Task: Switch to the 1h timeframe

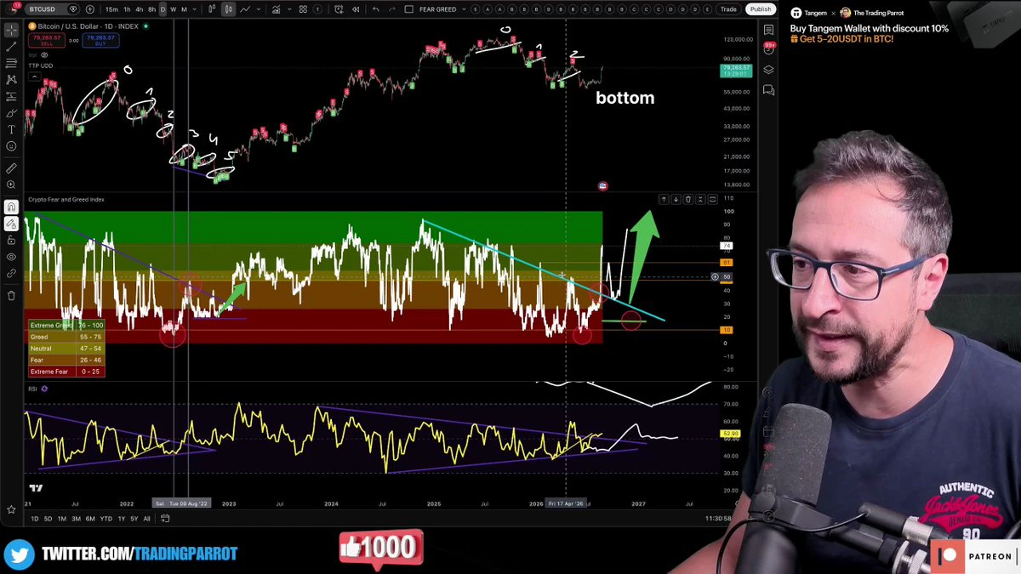Action: click(x=127, y=9)
